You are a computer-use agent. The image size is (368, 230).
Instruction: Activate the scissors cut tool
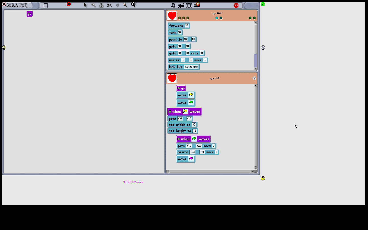click(109, 5)
